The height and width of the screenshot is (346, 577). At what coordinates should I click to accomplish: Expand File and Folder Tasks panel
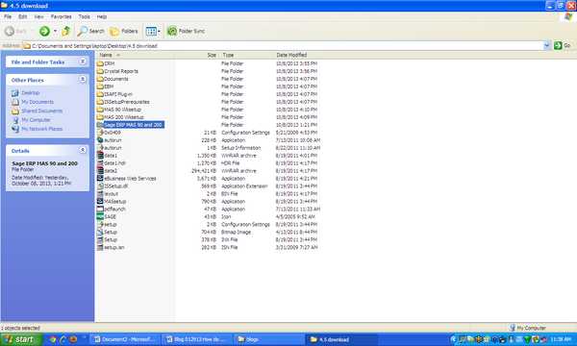pos(83,62)
